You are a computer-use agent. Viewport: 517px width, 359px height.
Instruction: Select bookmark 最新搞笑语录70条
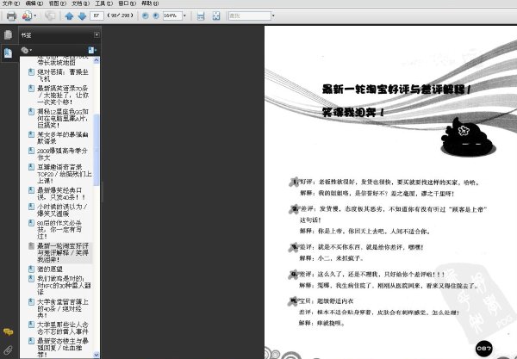pos(63,96)
